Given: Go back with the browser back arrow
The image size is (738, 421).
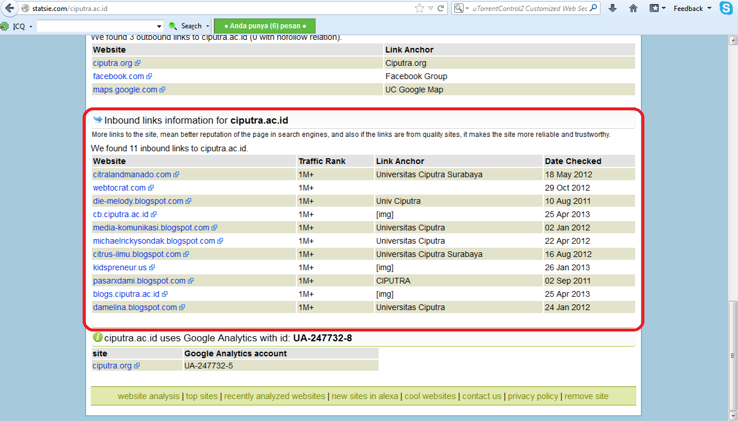Looking at the screenshot, I should click(x=9, y=8).
